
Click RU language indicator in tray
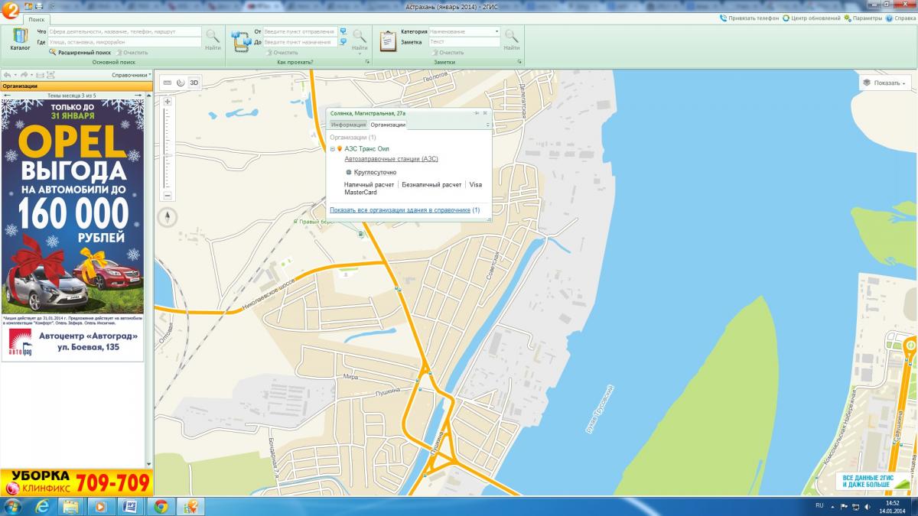coord(819,505)
